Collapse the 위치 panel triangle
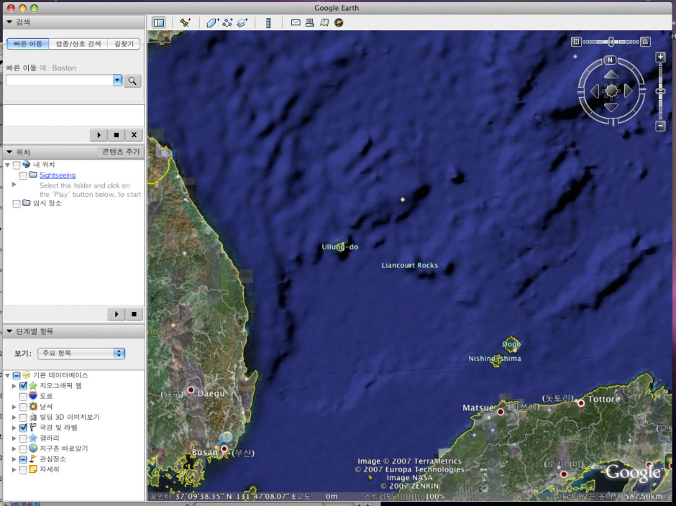The height and width of the screenshot is (506, 676). click(9, 152)
